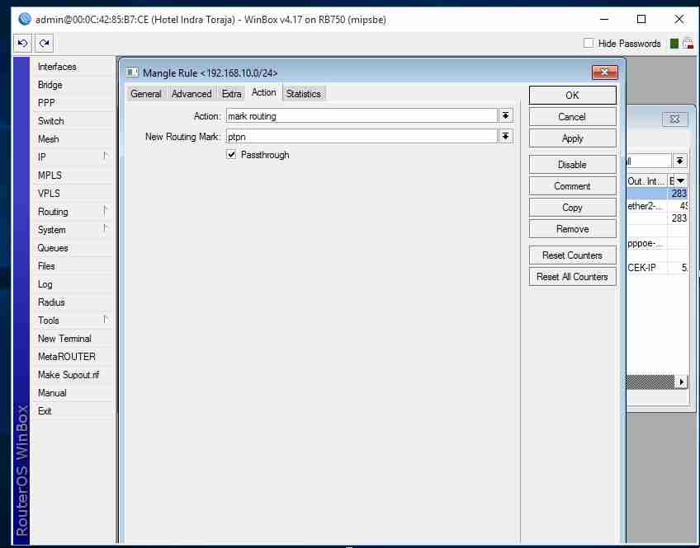Click the Apply button
The image size is (700, 548).
(x=572, y=138)
